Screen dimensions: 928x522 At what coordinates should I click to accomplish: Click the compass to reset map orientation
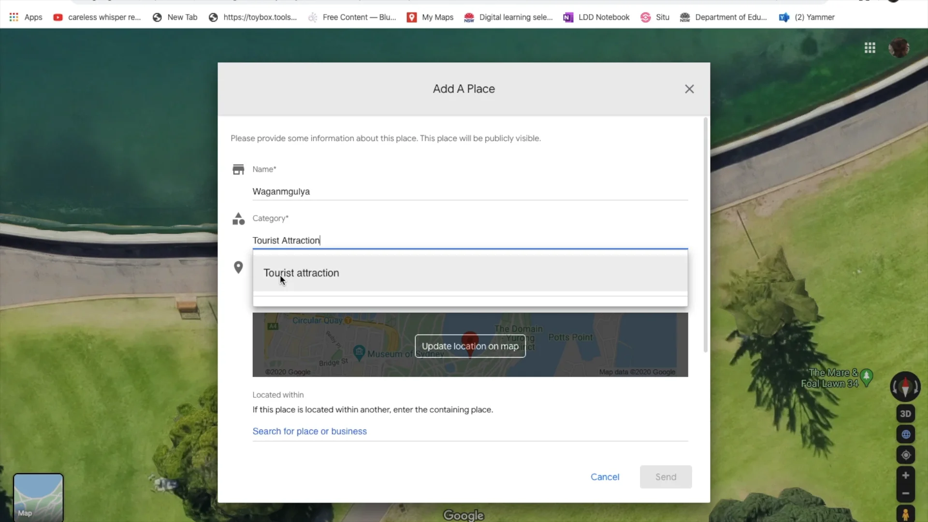point(906,386)
